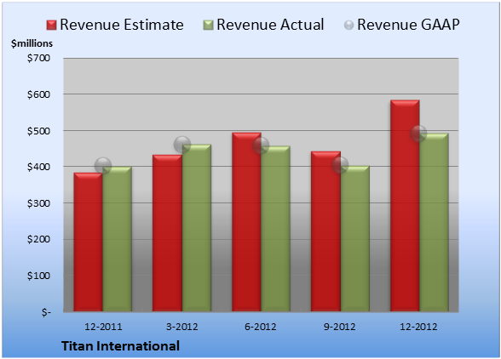Viewport: 501px width, 359px height.
Task: Click the '12-2012' quarter label
Action: coord(418,327)
